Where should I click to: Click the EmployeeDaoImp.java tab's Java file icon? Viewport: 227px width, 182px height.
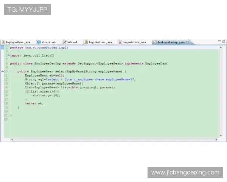pos(155,42)
